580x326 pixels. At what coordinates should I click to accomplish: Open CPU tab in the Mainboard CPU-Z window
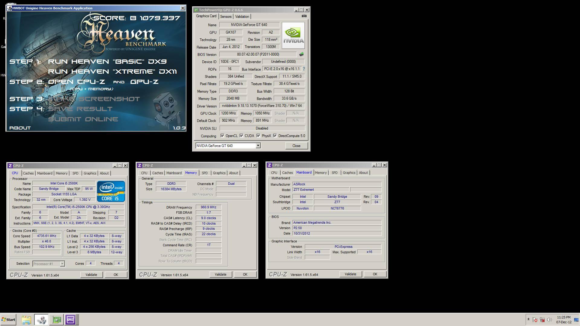point(274,173)
